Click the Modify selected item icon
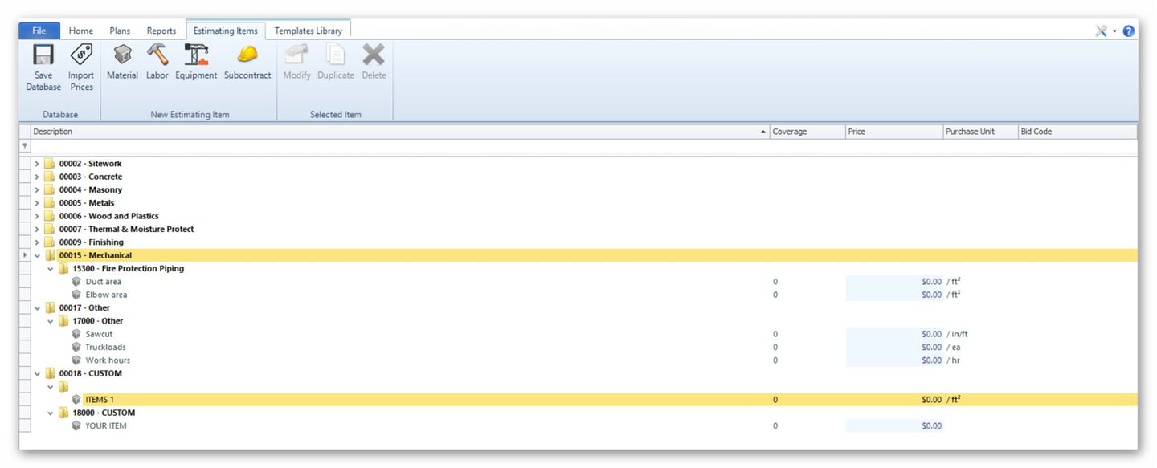The image size is (1157, 468). (296, 55)
